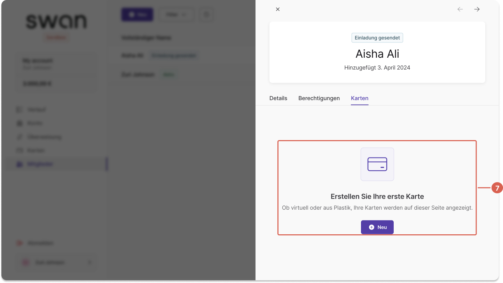503x283 pixels.
Task: Click the blurred purple Neu button behind panel
Action: [137, 15]
